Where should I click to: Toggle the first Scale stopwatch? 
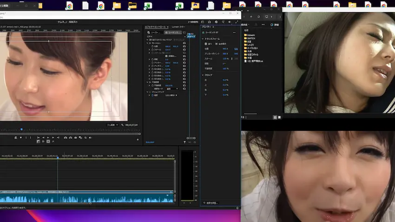click(152, 50)
